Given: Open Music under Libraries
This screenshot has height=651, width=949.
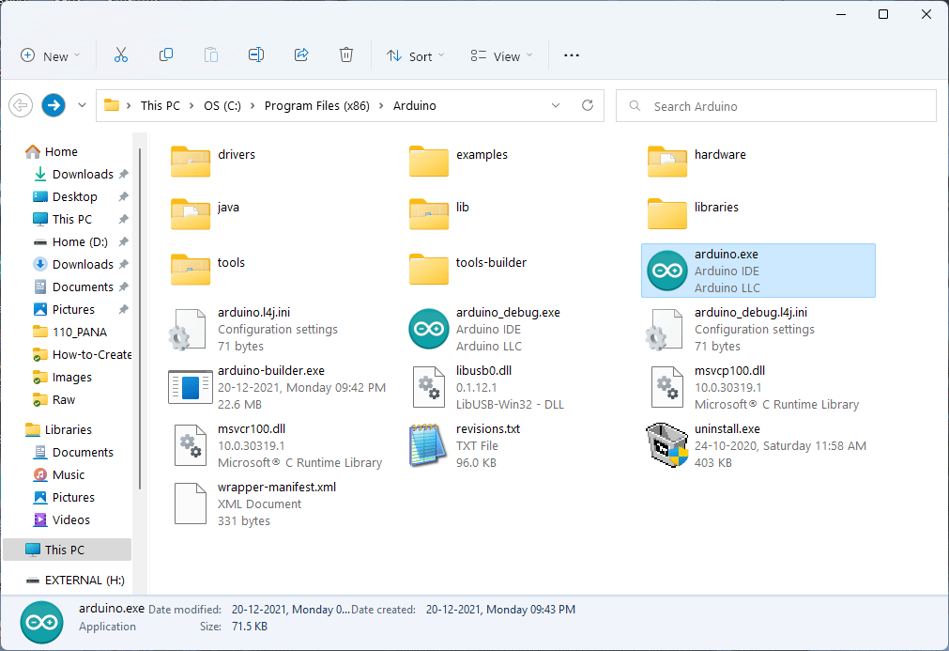Looking at the screenshot, I should pyautogui.click(x=59, y=474).
